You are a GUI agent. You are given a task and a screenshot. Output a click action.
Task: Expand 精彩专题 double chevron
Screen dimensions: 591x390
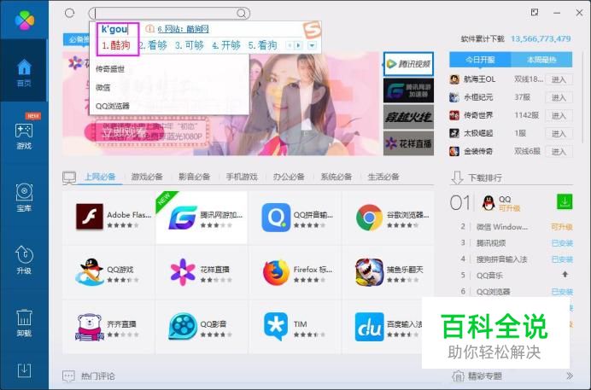coord(570,375)
